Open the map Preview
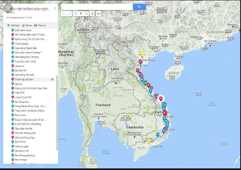This screenshot has height=170, width=241. pos(40,25)
